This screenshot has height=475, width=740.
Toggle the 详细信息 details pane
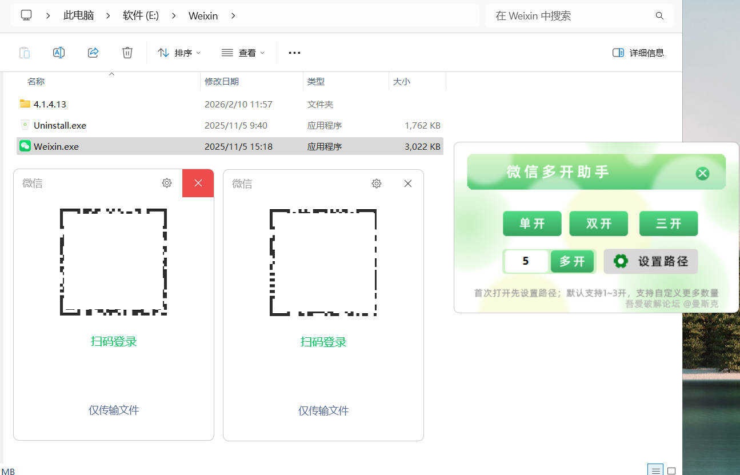[638, 53]
